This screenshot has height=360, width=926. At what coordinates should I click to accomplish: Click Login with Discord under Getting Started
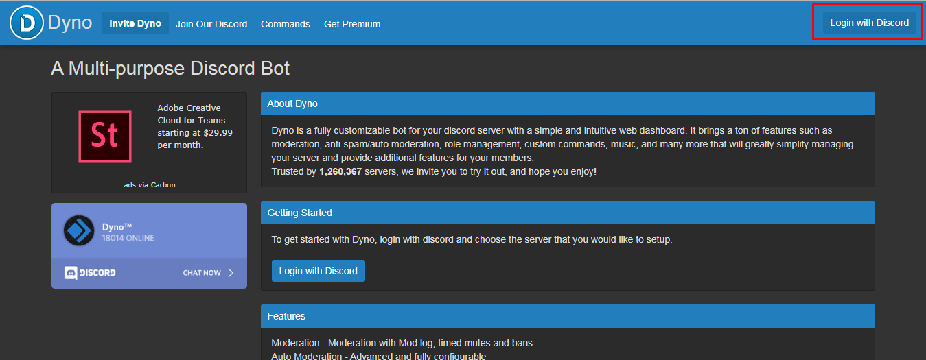click(319, 271)
